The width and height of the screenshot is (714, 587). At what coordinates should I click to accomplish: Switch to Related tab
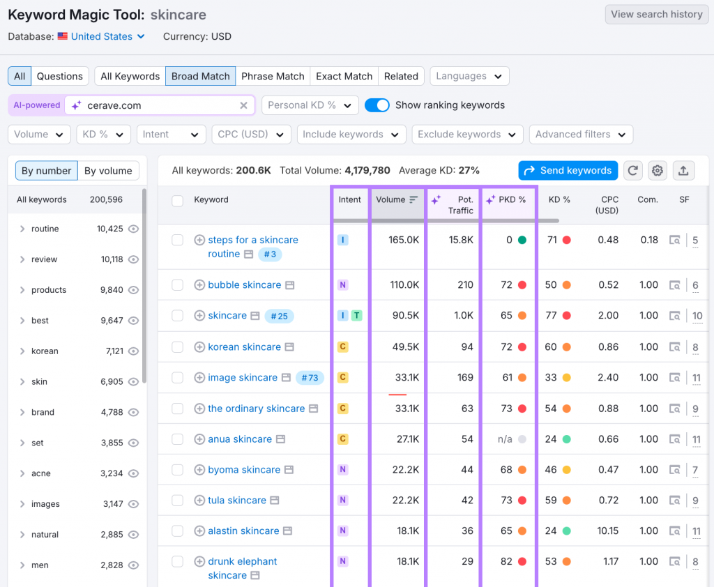point(401,76)
